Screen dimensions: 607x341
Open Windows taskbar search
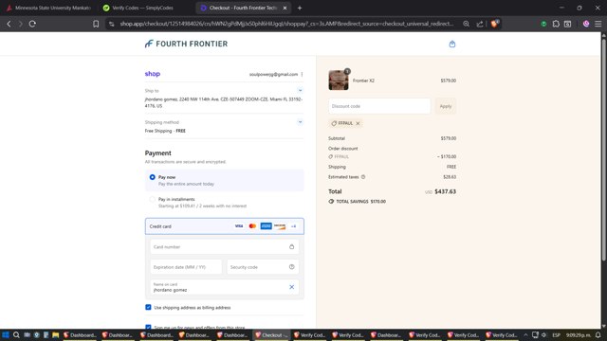(16, 334)
